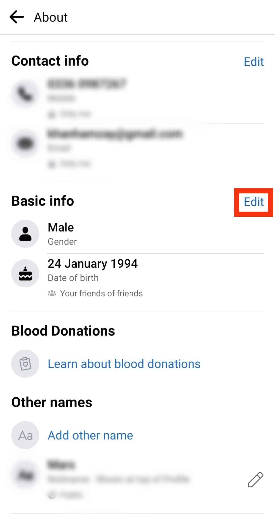Viewport: 275px width, 514px height.
Task: Tap Your friends of friends audience label
Action: (101, 293)
